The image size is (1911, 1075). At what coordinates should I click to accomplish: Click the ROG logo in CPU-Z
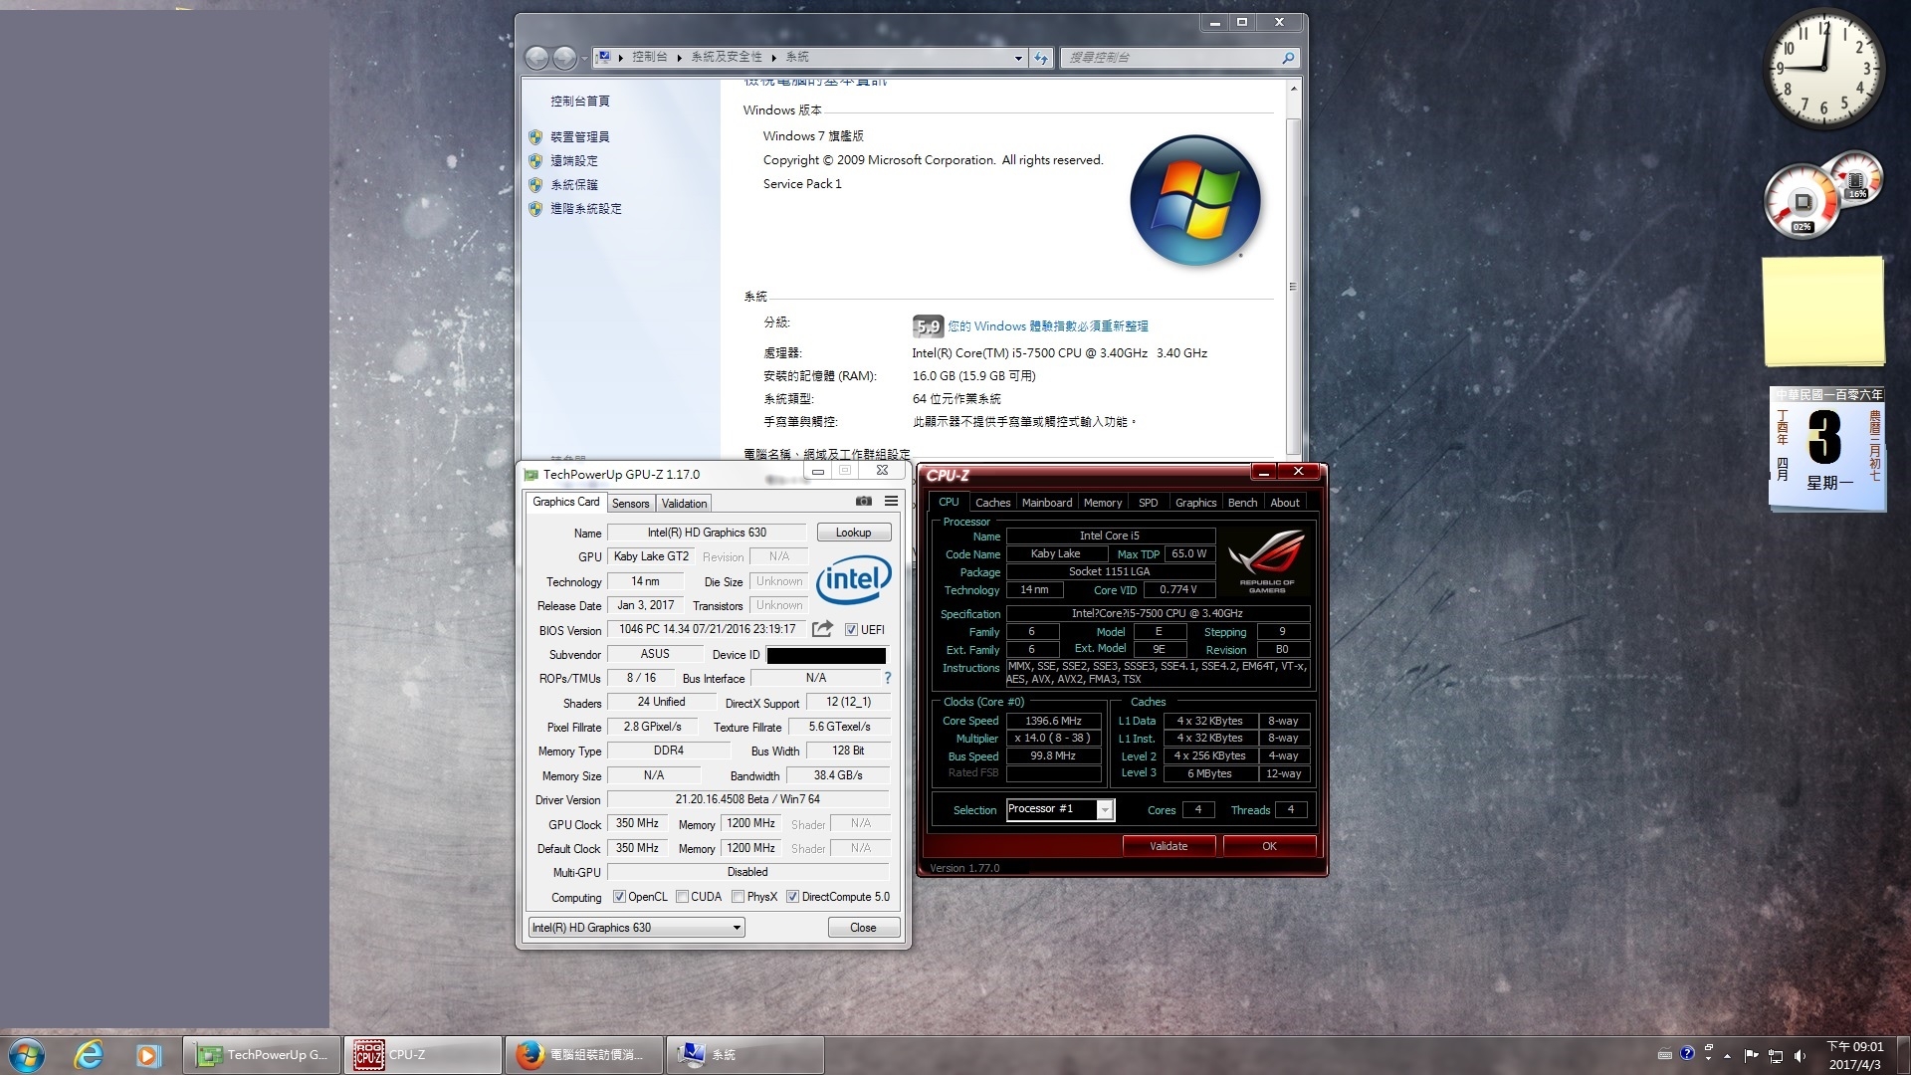point(1266,561)
